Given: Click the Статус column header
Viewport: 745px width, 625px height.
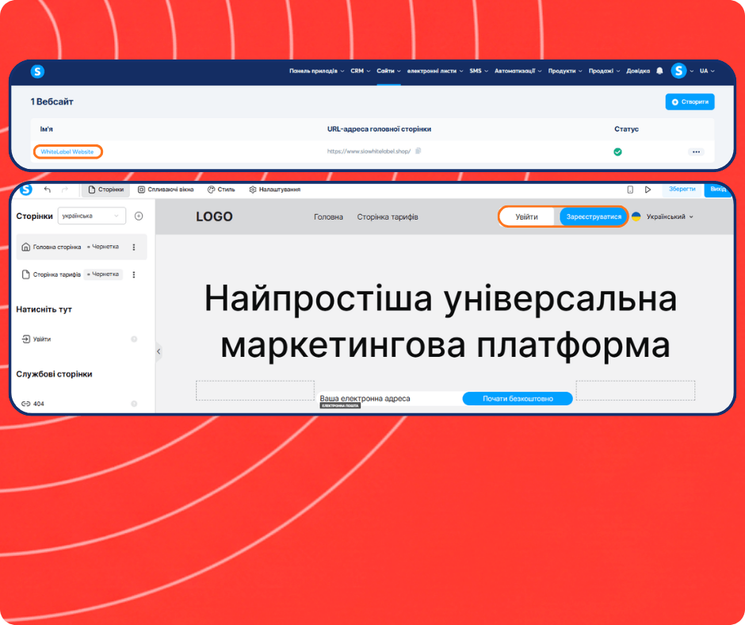Looking at the screenshot, I should point(626,129).
